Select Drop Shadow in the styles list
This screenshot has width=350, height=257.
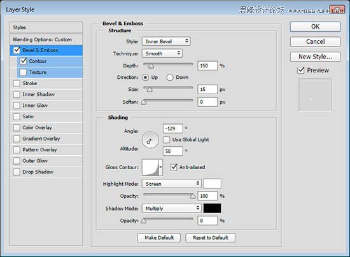pyautogui.click(x=46, y=172)
